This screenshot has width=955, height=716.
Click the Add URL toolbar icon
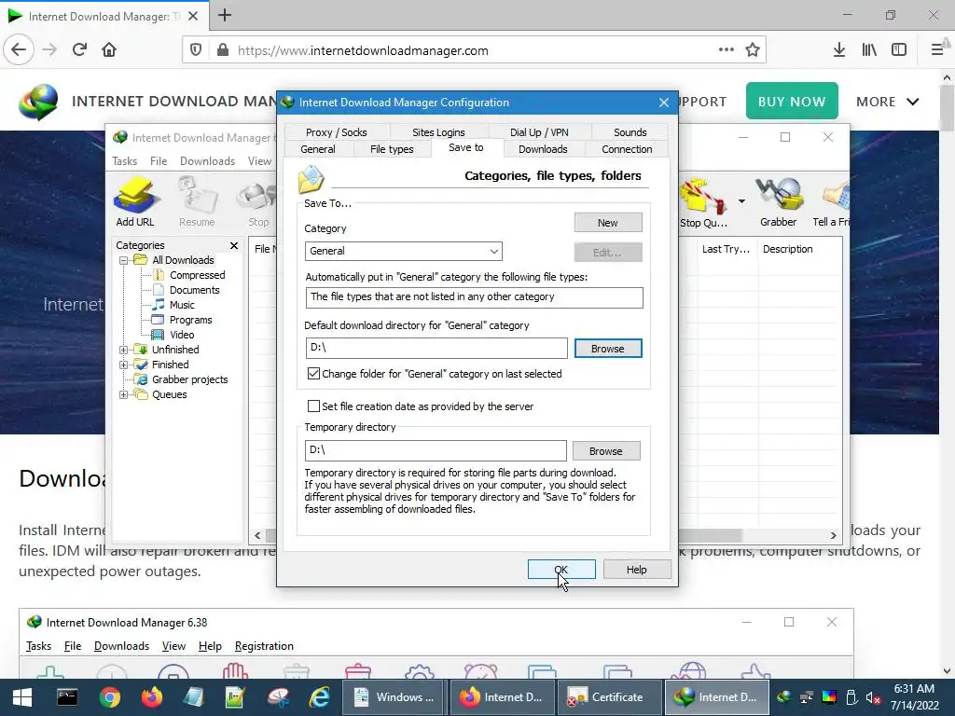pyautogui.click(x=135, y=201)
